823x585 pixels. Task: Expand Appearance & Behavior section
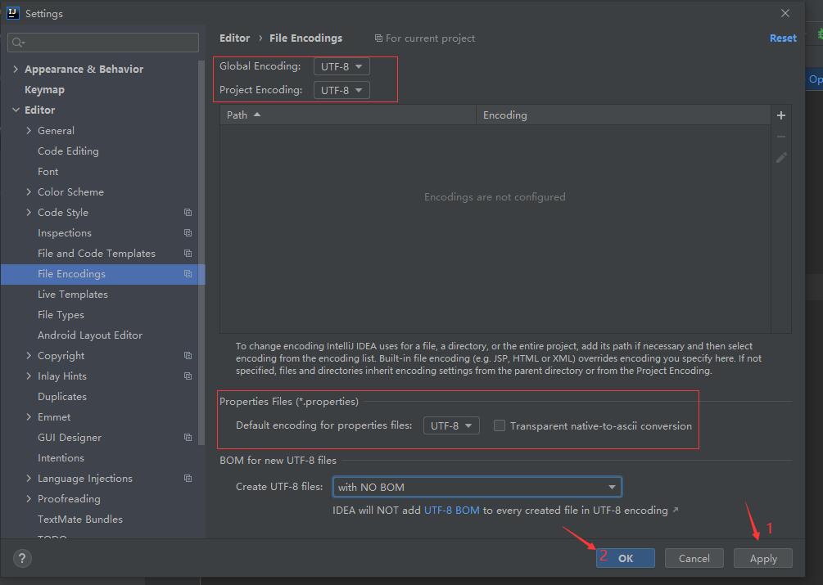16,69
